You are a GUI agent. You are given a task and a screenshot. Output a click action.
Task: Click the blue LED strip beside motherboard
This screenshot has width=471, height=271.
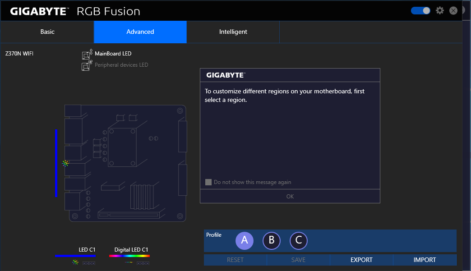pyautogui.click(x=56, y=163)
